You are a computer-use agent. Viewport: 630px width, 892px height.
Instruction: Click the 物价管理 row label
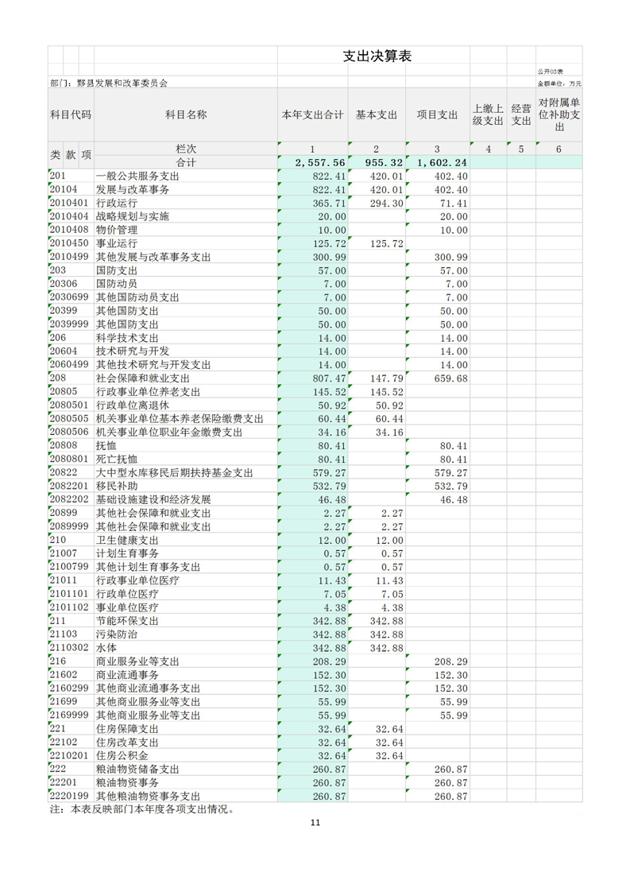pos(116,230)
